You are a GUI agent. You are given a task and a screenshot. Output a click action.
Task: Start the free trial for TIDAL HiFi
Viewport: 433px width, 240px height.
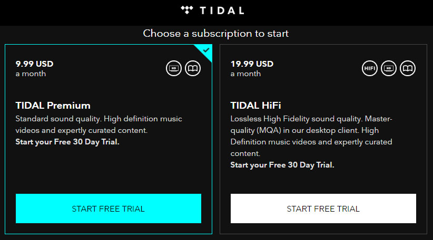[323, 208]
